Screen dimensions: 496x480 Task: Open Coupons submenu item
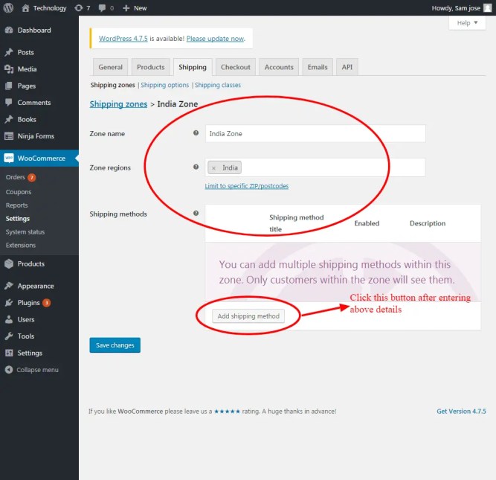click(19, 192)
